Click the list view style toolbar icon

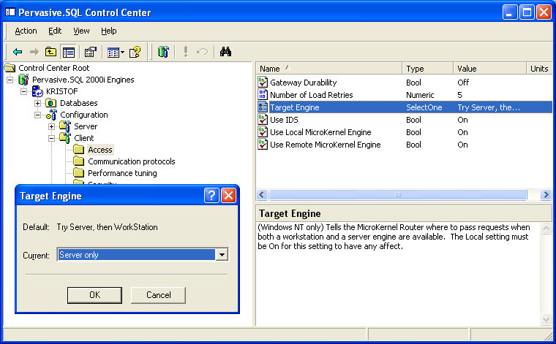(113, 53)
